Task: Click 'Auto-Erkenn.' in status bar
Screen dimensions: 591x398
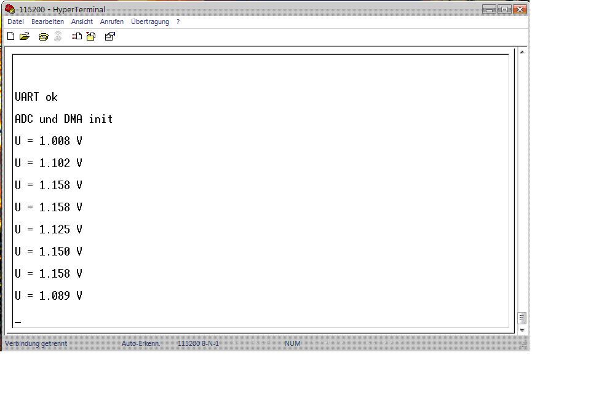Action: [x=141, y=343]
